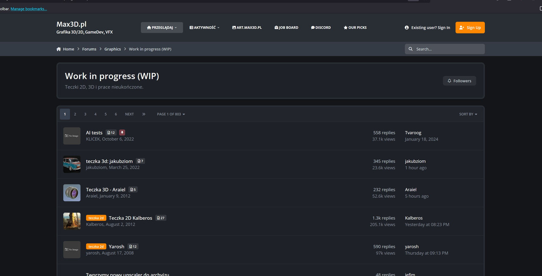Go to ART.MAX3D.PL
The width and height of the screenshot is (542, 276).
[247, 28]
